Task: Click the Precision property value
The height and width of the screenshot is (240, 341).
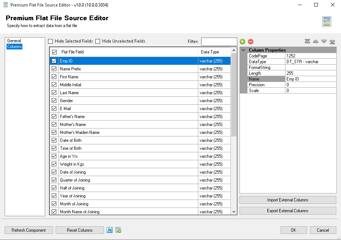Action: tap(311, 85)
